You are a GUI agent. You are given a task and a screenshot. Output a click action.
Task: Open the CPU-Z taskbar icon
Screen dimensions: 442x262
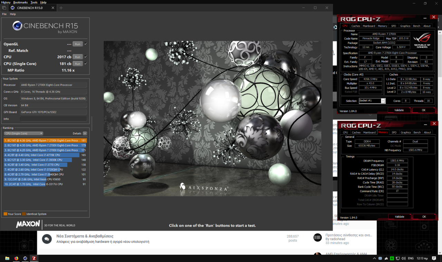(34, 258)
